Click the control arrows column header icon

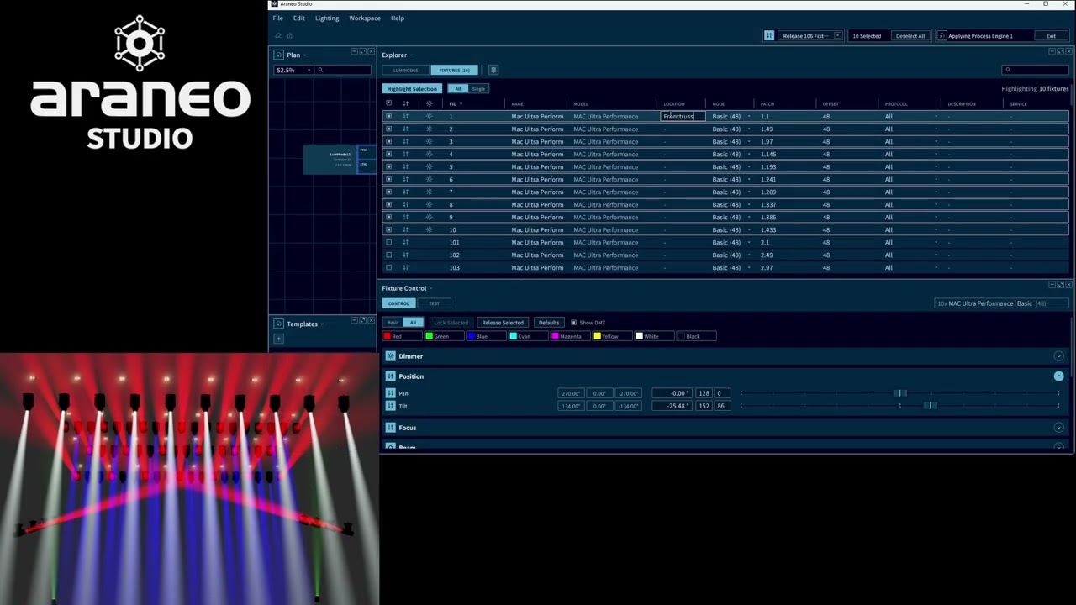click(405, 103)
